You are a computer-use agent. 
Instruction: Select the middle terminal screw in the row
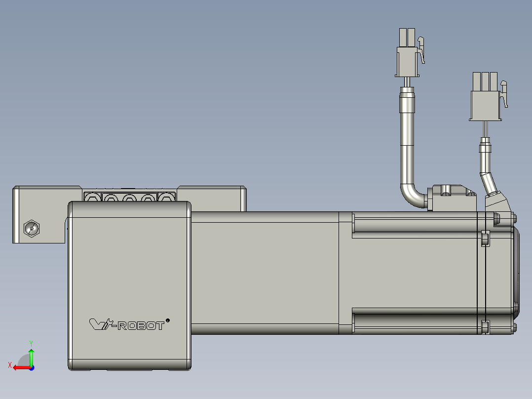click(130, 197)
